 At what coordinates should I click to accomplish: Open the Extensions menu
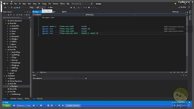55,4
